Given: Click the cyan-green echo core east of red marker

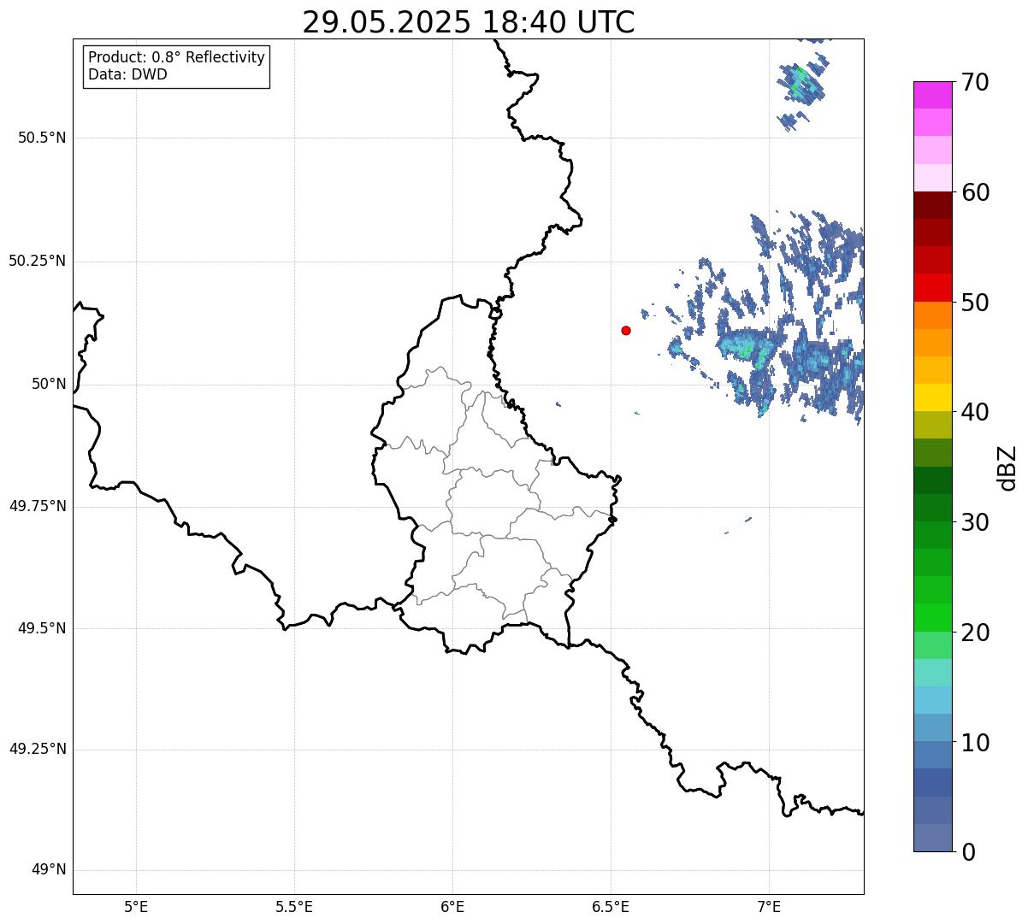Looking at the screenshot, I should (746, 348).
